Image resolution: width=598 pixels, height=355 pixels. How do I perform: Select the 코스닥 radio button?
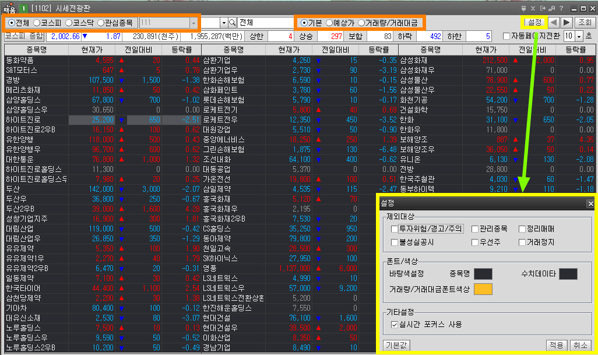coord(69,23)
